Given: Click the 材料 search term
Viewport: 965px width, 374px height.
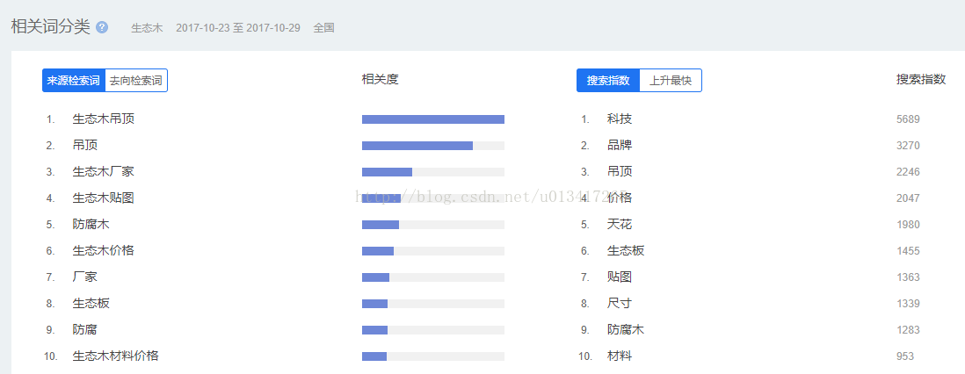Looking at the screenshot, I should [x=619, y=356].
